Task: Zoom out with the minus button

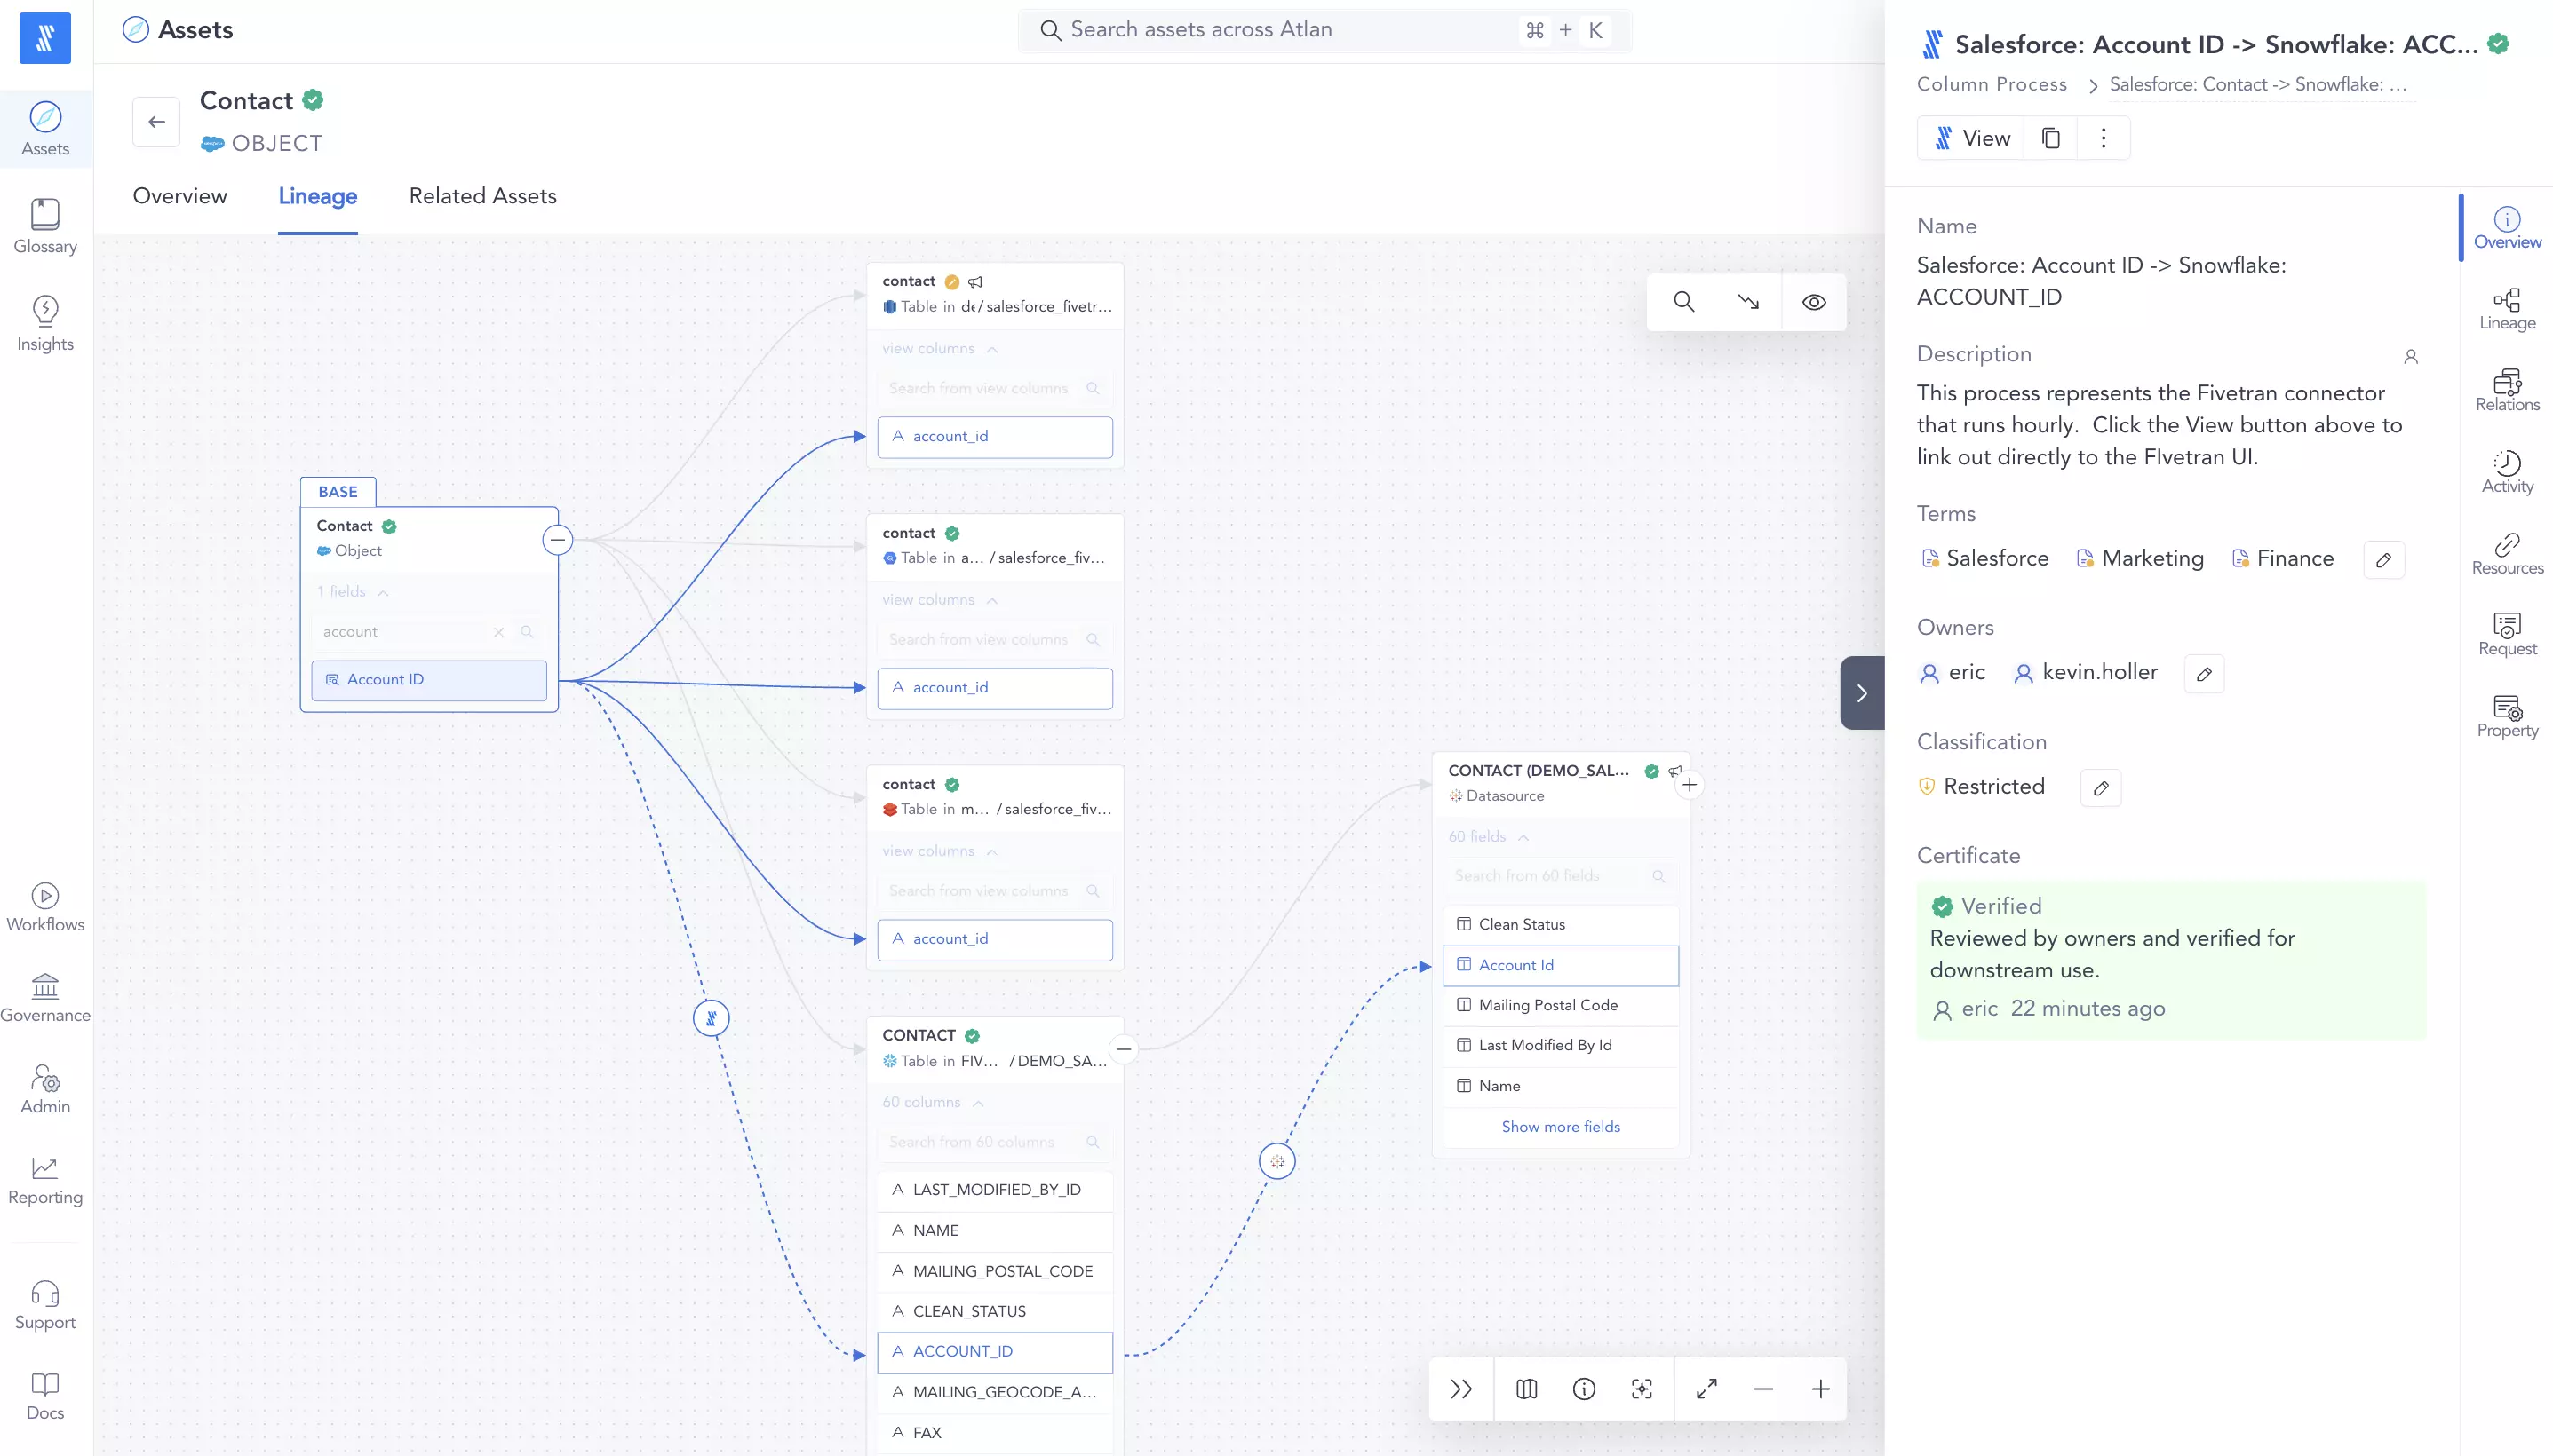Action: click(1763, 1389)
